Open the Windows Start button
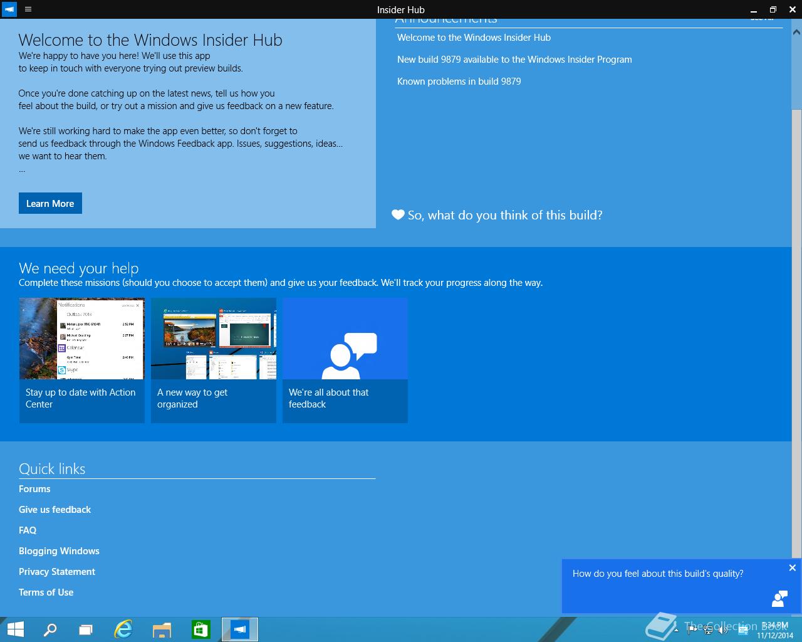This screenshot has height=642, width=802. click(x=15, y=629)
